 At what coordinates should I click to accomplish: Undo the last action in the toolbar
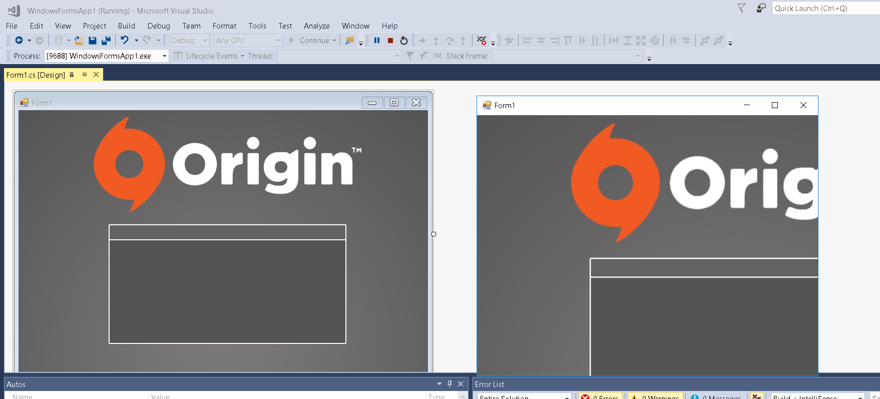(x=125, y=41)
